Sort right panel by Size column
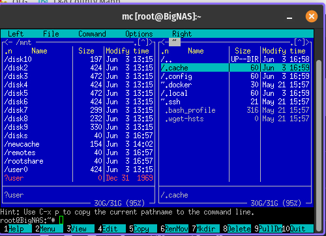The width and height of the screenshot is (326, 236). coord(243,51)
